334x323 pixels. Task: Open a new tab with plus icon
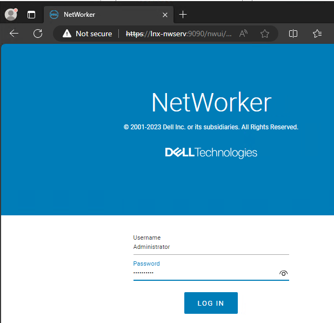(183, 15)
